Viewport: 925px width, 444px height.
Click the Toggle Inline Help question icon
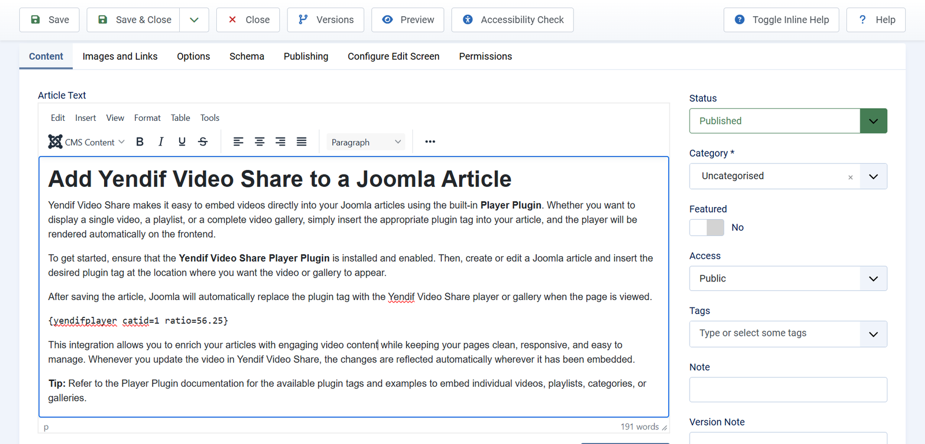pos(739,20)
